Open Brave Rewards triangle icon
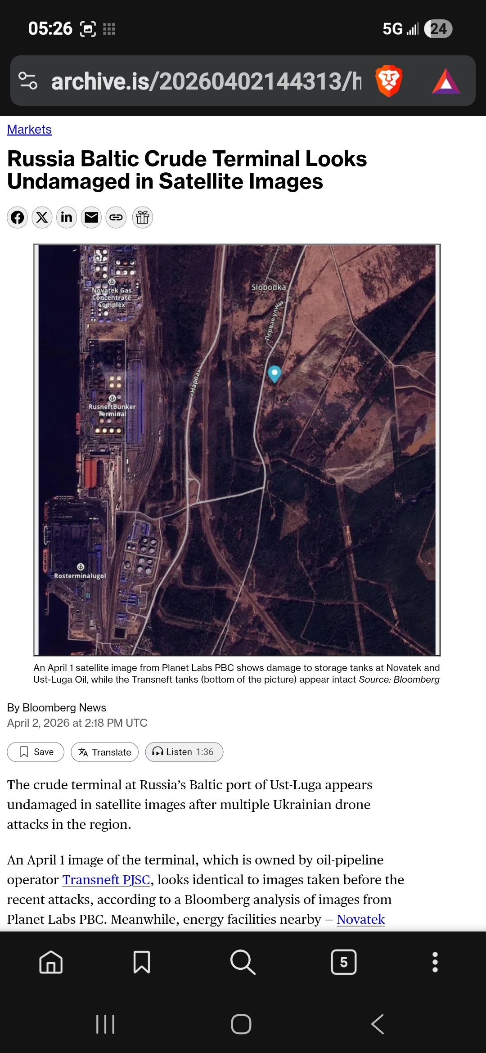 pos(446,81)
